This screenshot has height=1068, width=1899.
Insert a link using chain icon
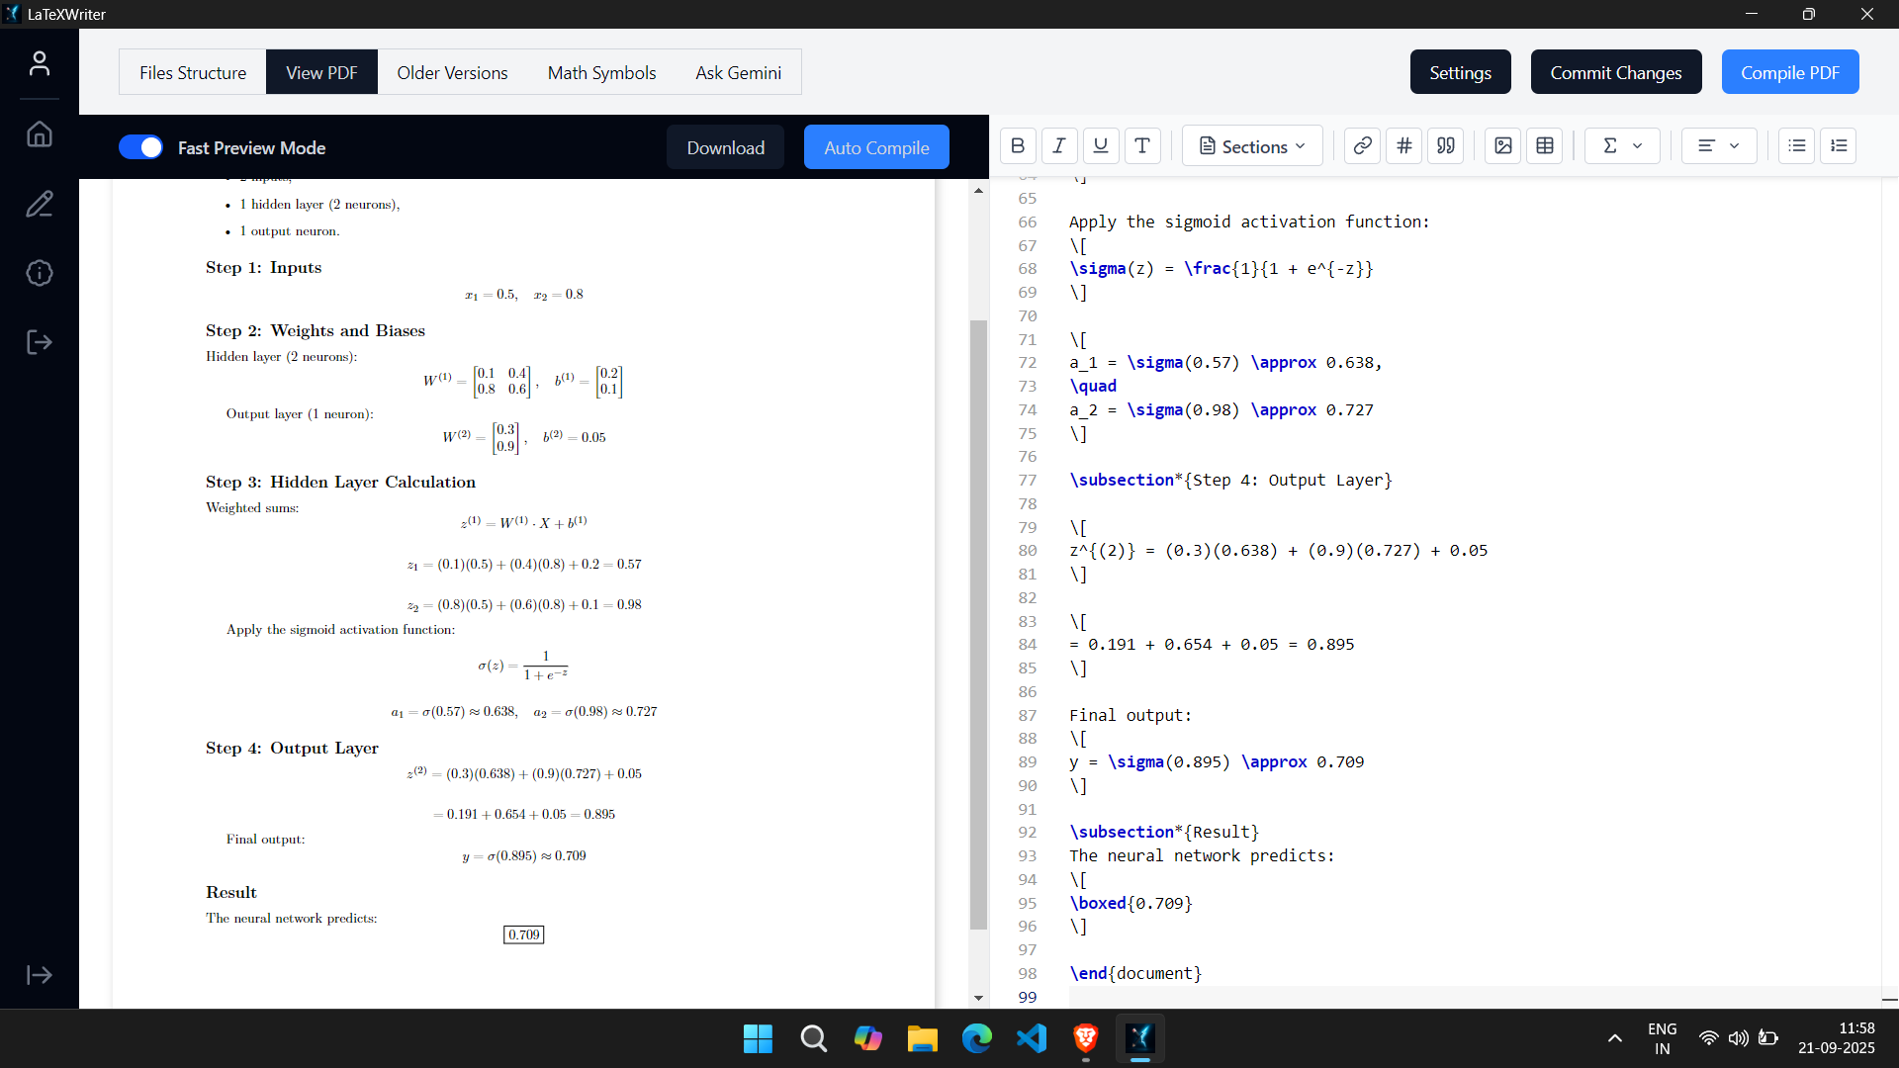coord(1362,146)
